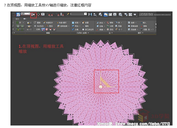The width and height of the screenshot is (177, 128).
Task: Select the 剪切 cut tool
Action: click(x=49, y=26)
